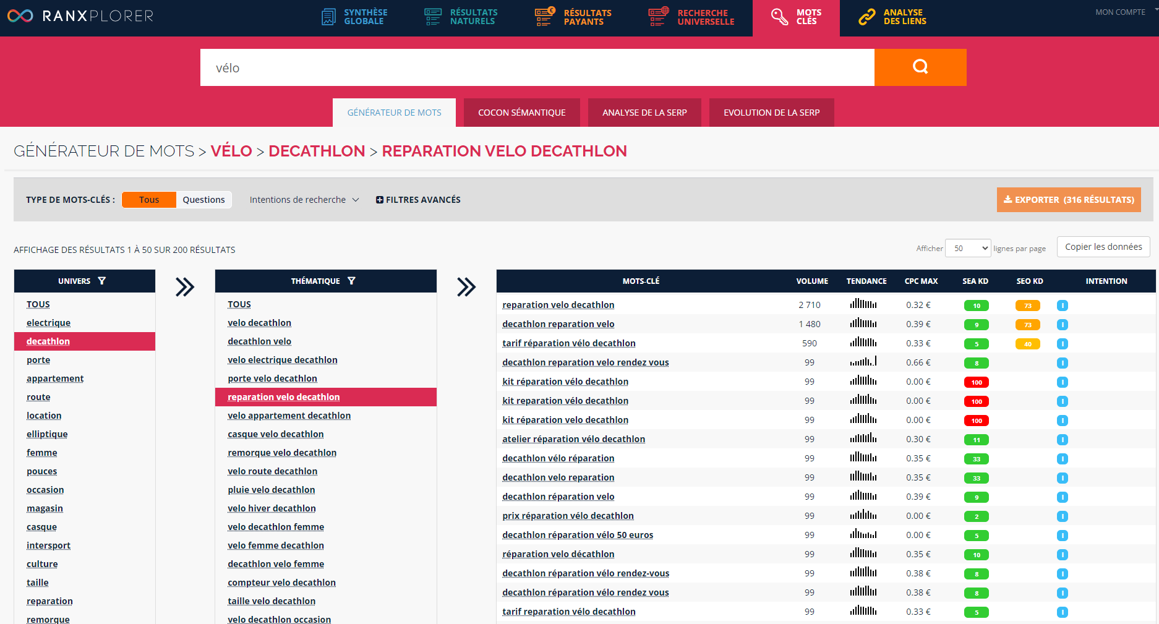Switch to Evolution de la SERP tab

click(771, 113)
